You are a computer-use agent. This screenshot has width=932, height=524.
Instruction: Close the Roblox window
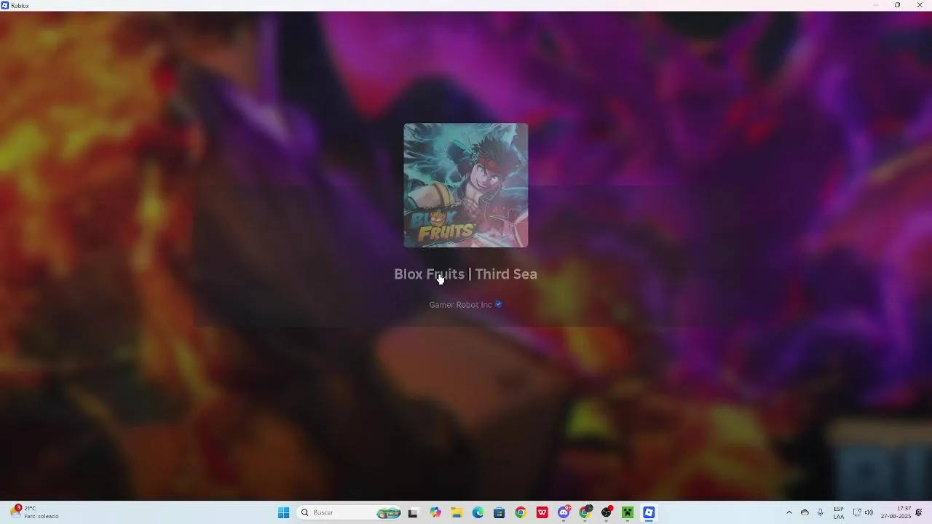(x=920, y=5)
